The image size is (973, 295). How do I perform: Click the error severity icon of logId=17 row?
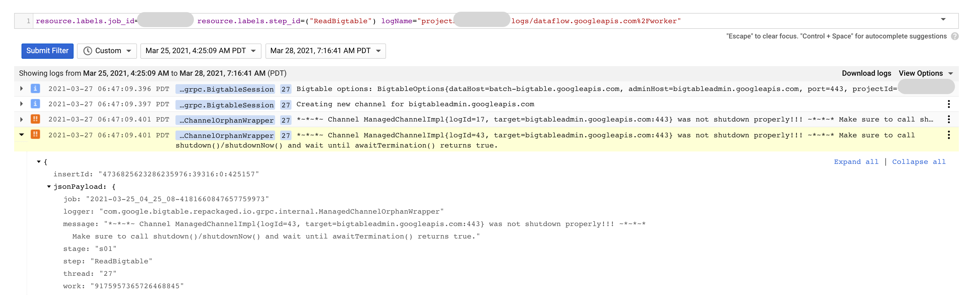tap(35, 119)
